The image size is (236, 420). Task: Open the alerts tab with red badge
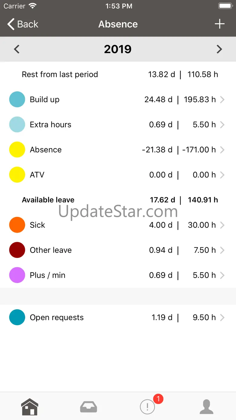[148, 406]
